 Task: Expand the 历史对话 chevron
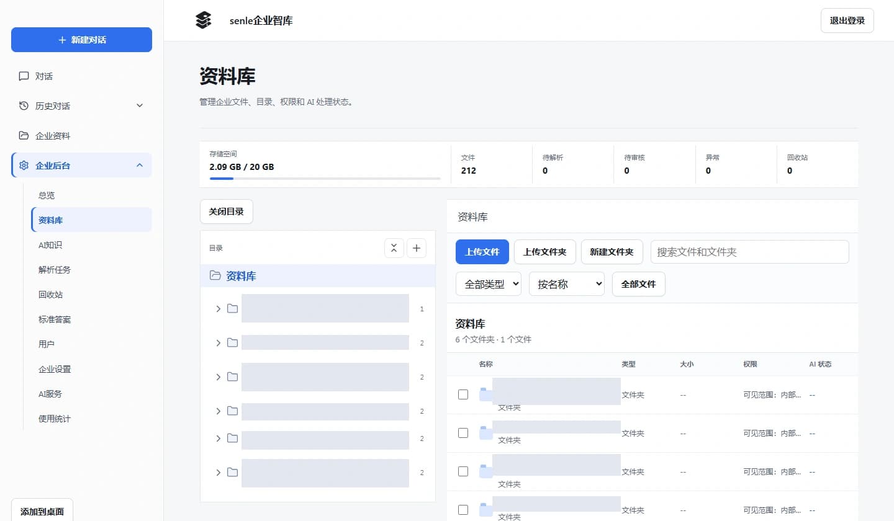coord(140,106)
